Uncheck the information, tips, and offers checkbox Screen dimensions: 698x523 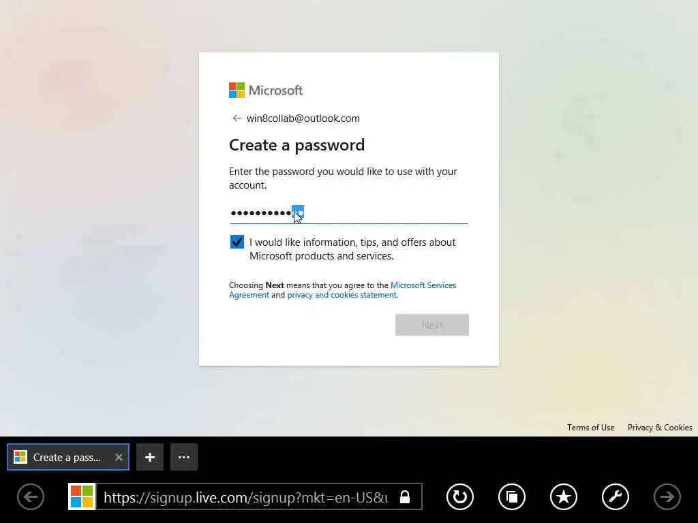pyautogui.click(x=237, y=242)
